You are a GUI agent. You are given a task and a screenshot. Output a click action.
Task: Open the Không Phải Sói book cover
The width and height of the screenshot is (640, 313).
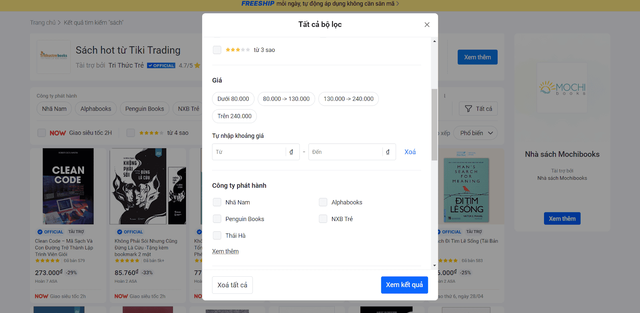pyautogui.click(x=148, y=186)
